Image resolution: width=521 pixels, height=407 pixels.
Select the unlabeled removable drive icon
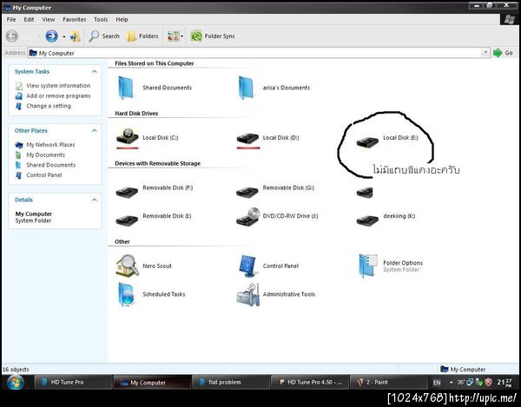coord(365,192)
